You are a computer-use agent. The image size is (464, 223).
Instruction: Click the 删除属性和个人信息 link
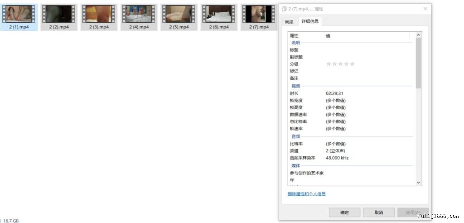307,194
